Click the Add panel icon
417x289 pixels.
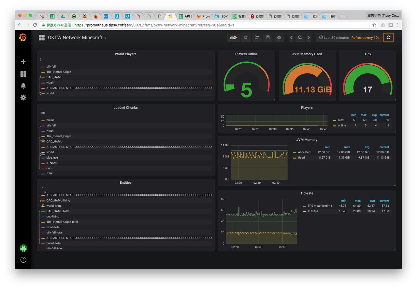tap(233, 38)
